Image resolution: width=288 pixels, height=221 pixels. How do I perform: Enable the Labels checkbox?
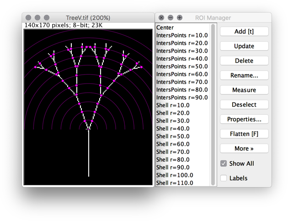pyautogui.click(x=224, y=178)
